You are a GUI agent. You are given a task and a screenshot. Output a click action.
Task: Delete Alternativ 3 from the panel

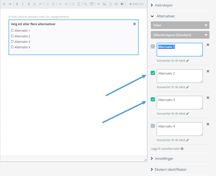[x=208, y=98]
